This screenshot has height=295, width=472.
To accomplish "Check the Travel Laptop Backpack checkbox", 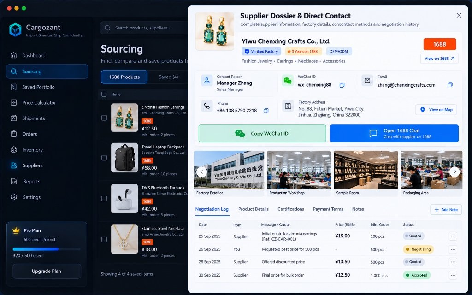I will click(104, 158).
